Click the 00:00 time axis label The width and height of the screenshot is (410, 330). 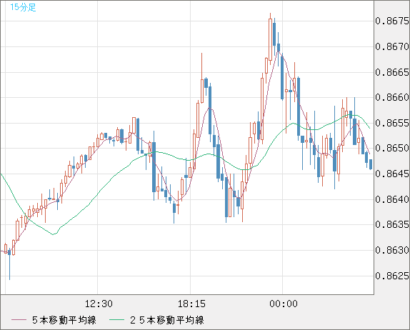point(284,304)
